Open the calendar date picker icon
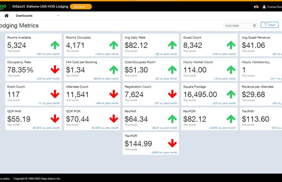This screenshot has height=182, width=282. click(254, 26)
